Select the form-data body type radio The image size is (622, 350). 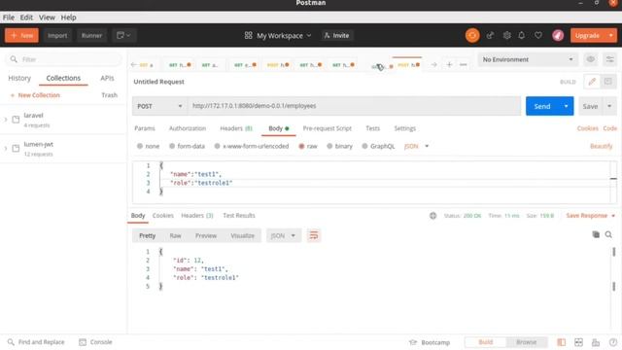coord(172,146)
